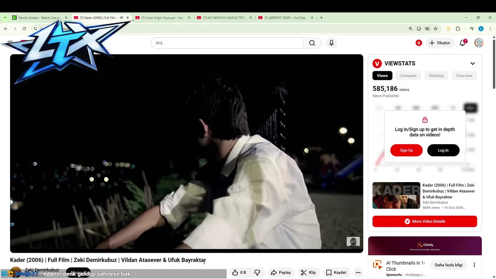Click the crossed-eye tracking protection icon
This screenshot has width=496, height=279.
tap(427, 29)
